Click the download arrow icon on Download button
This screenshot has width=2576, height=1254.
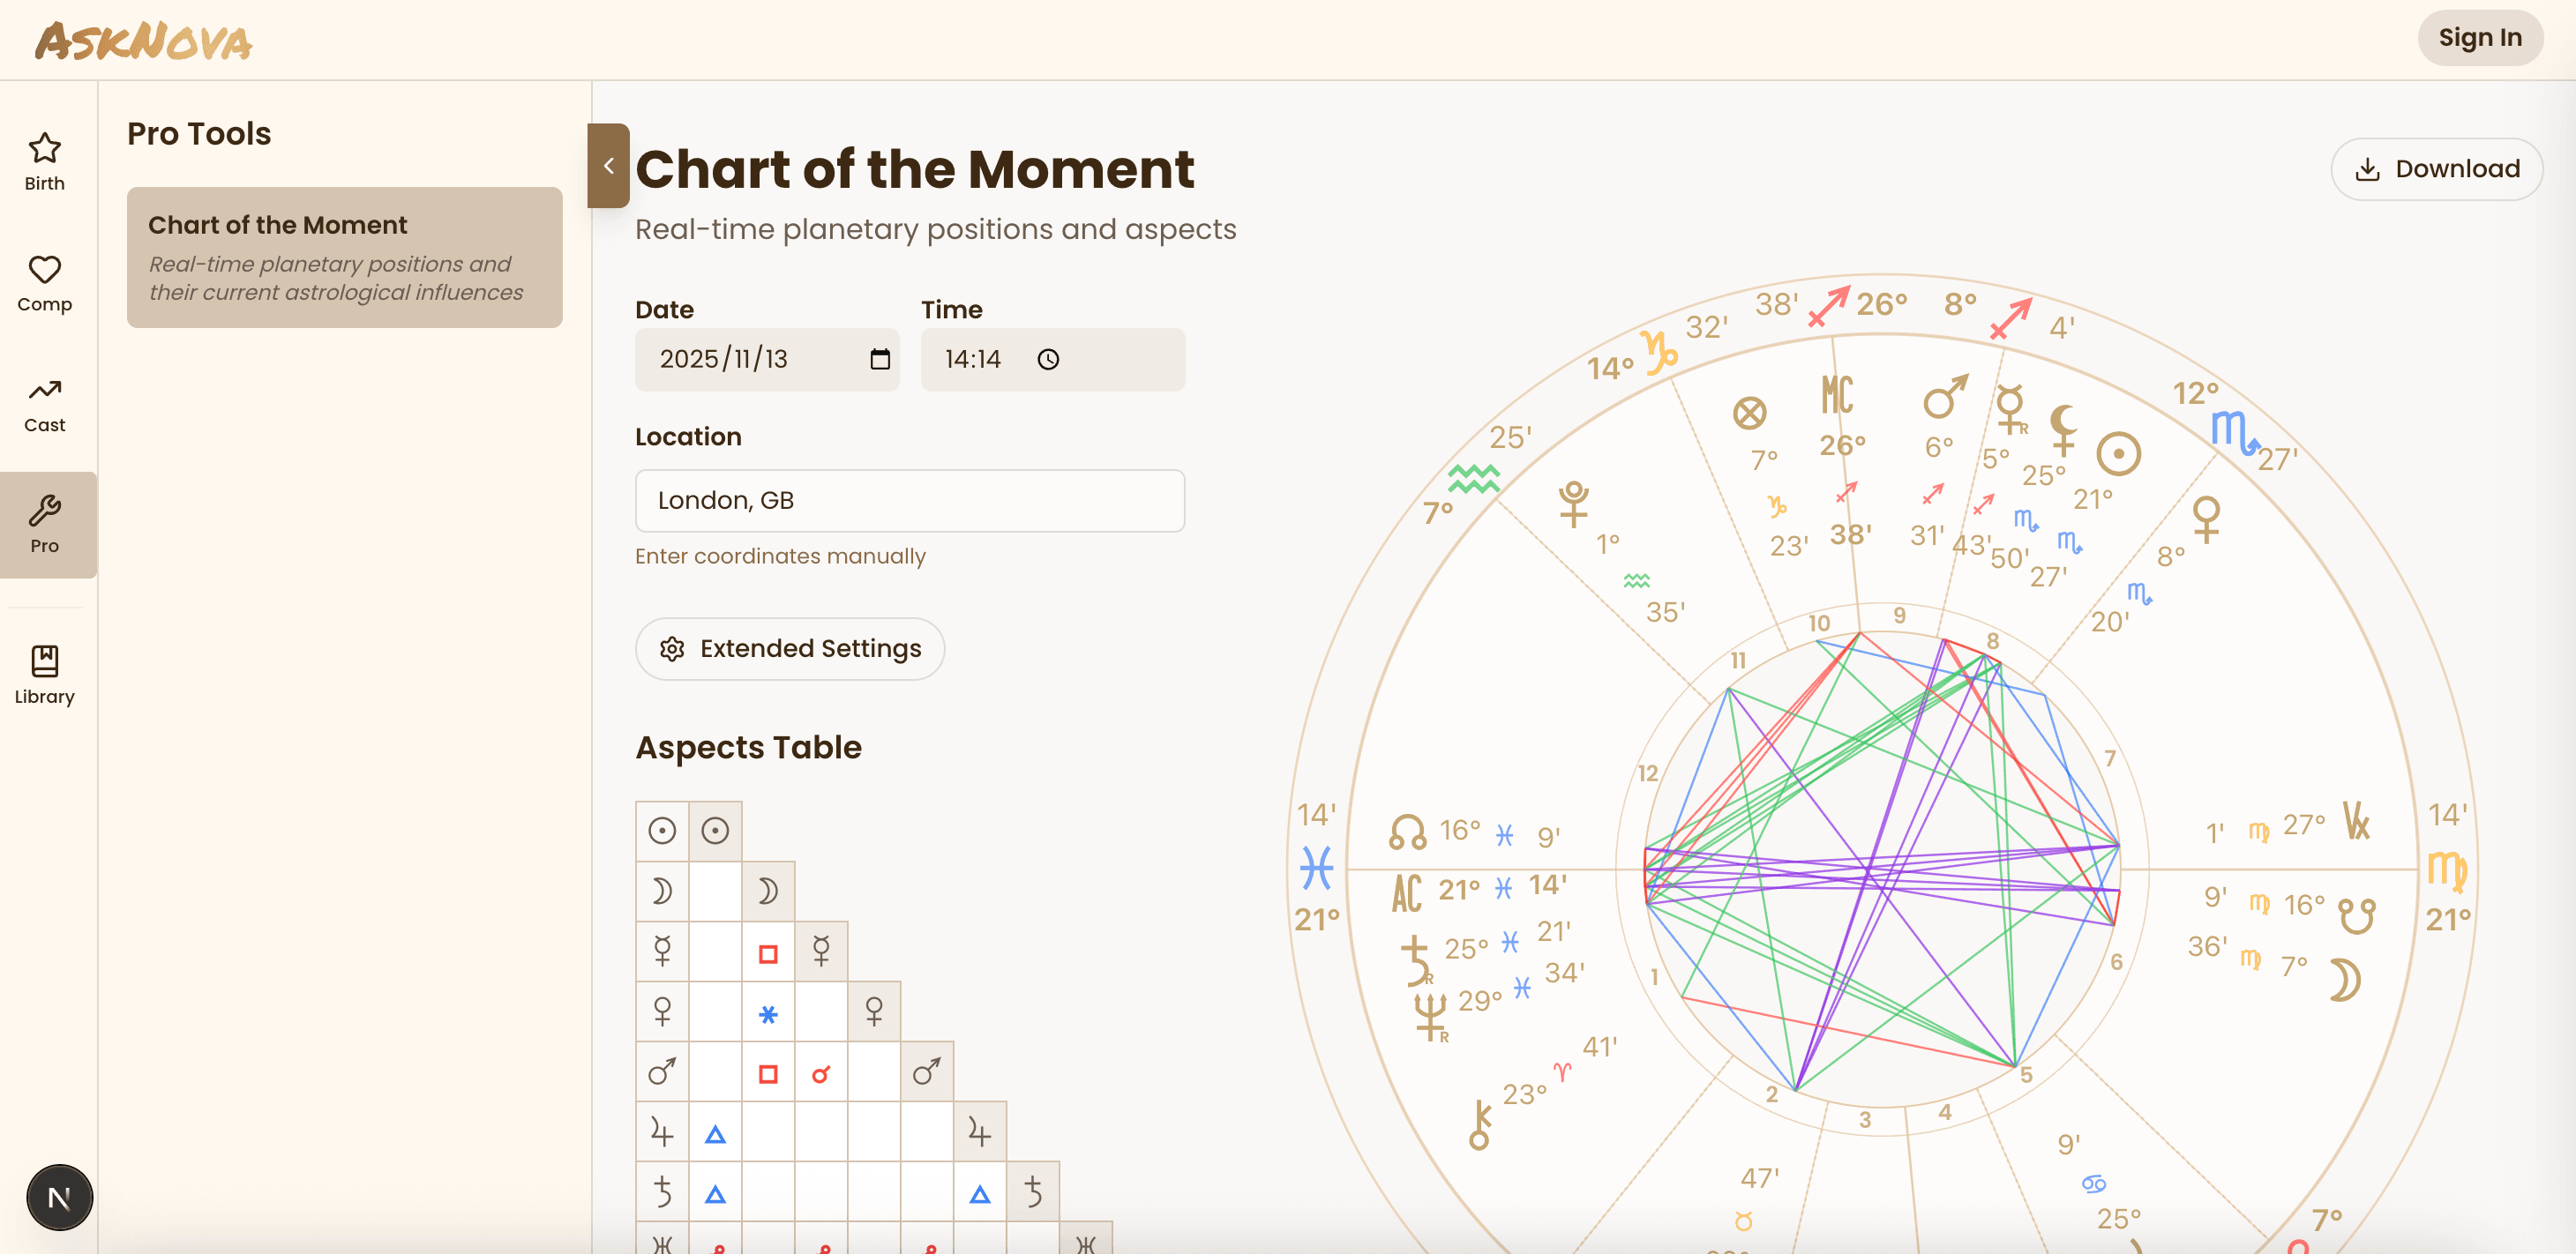(2367, 169)
